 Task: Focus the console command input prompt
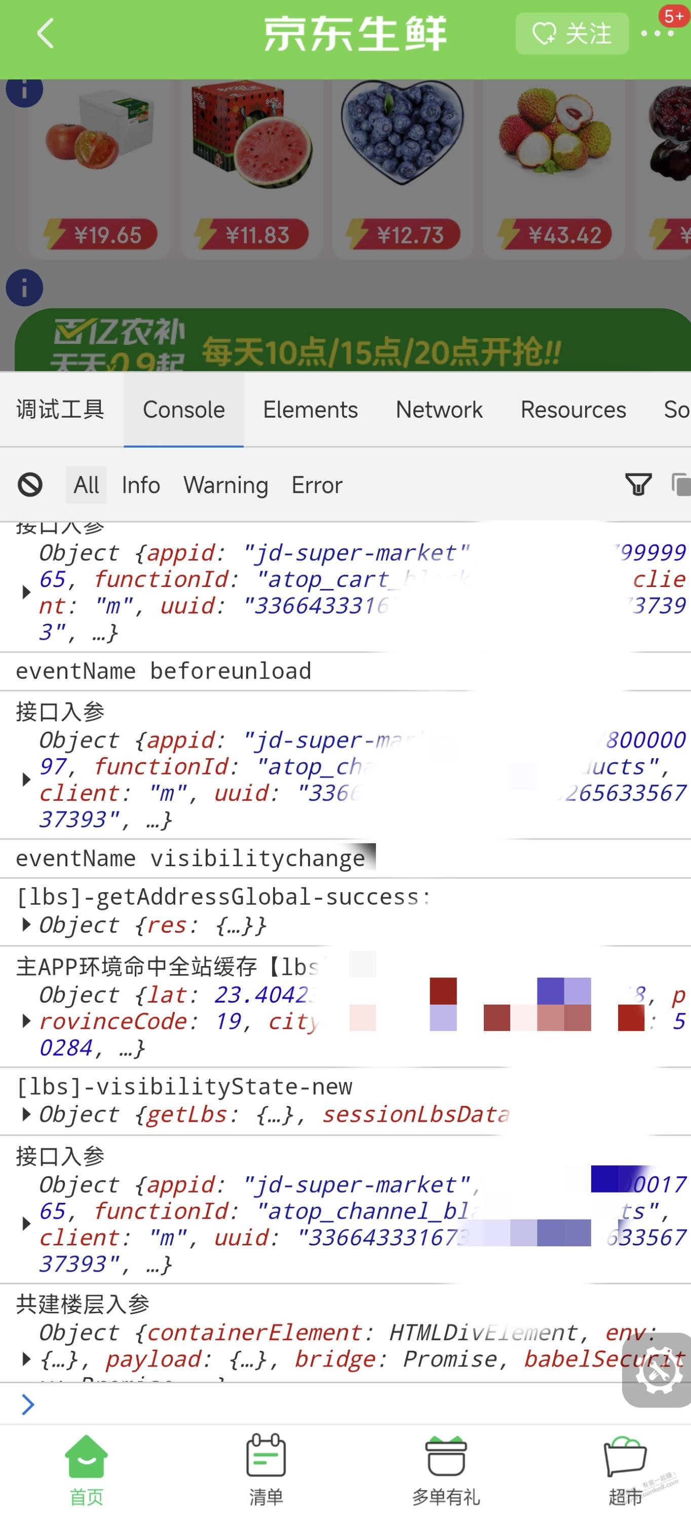(345, 1404)
